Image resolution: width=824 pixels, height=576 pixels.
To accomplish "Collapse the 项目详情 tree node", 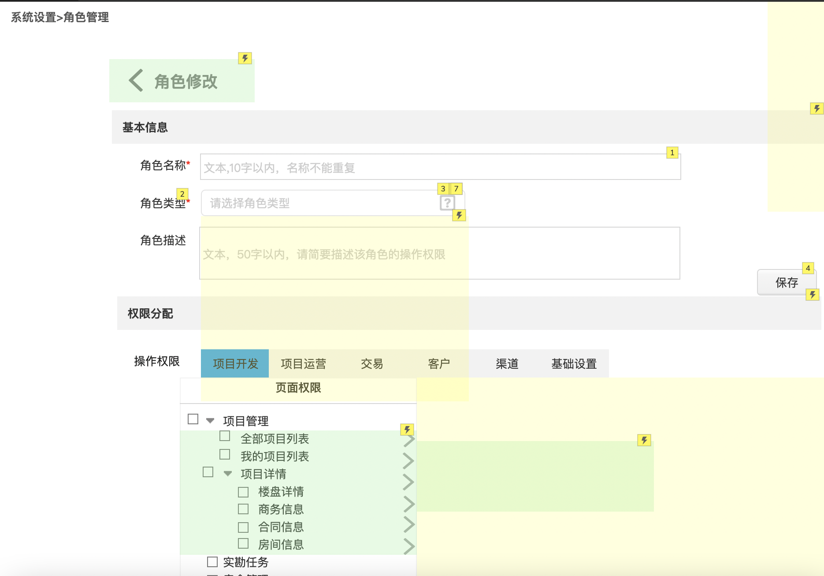I will coord(228,474).
